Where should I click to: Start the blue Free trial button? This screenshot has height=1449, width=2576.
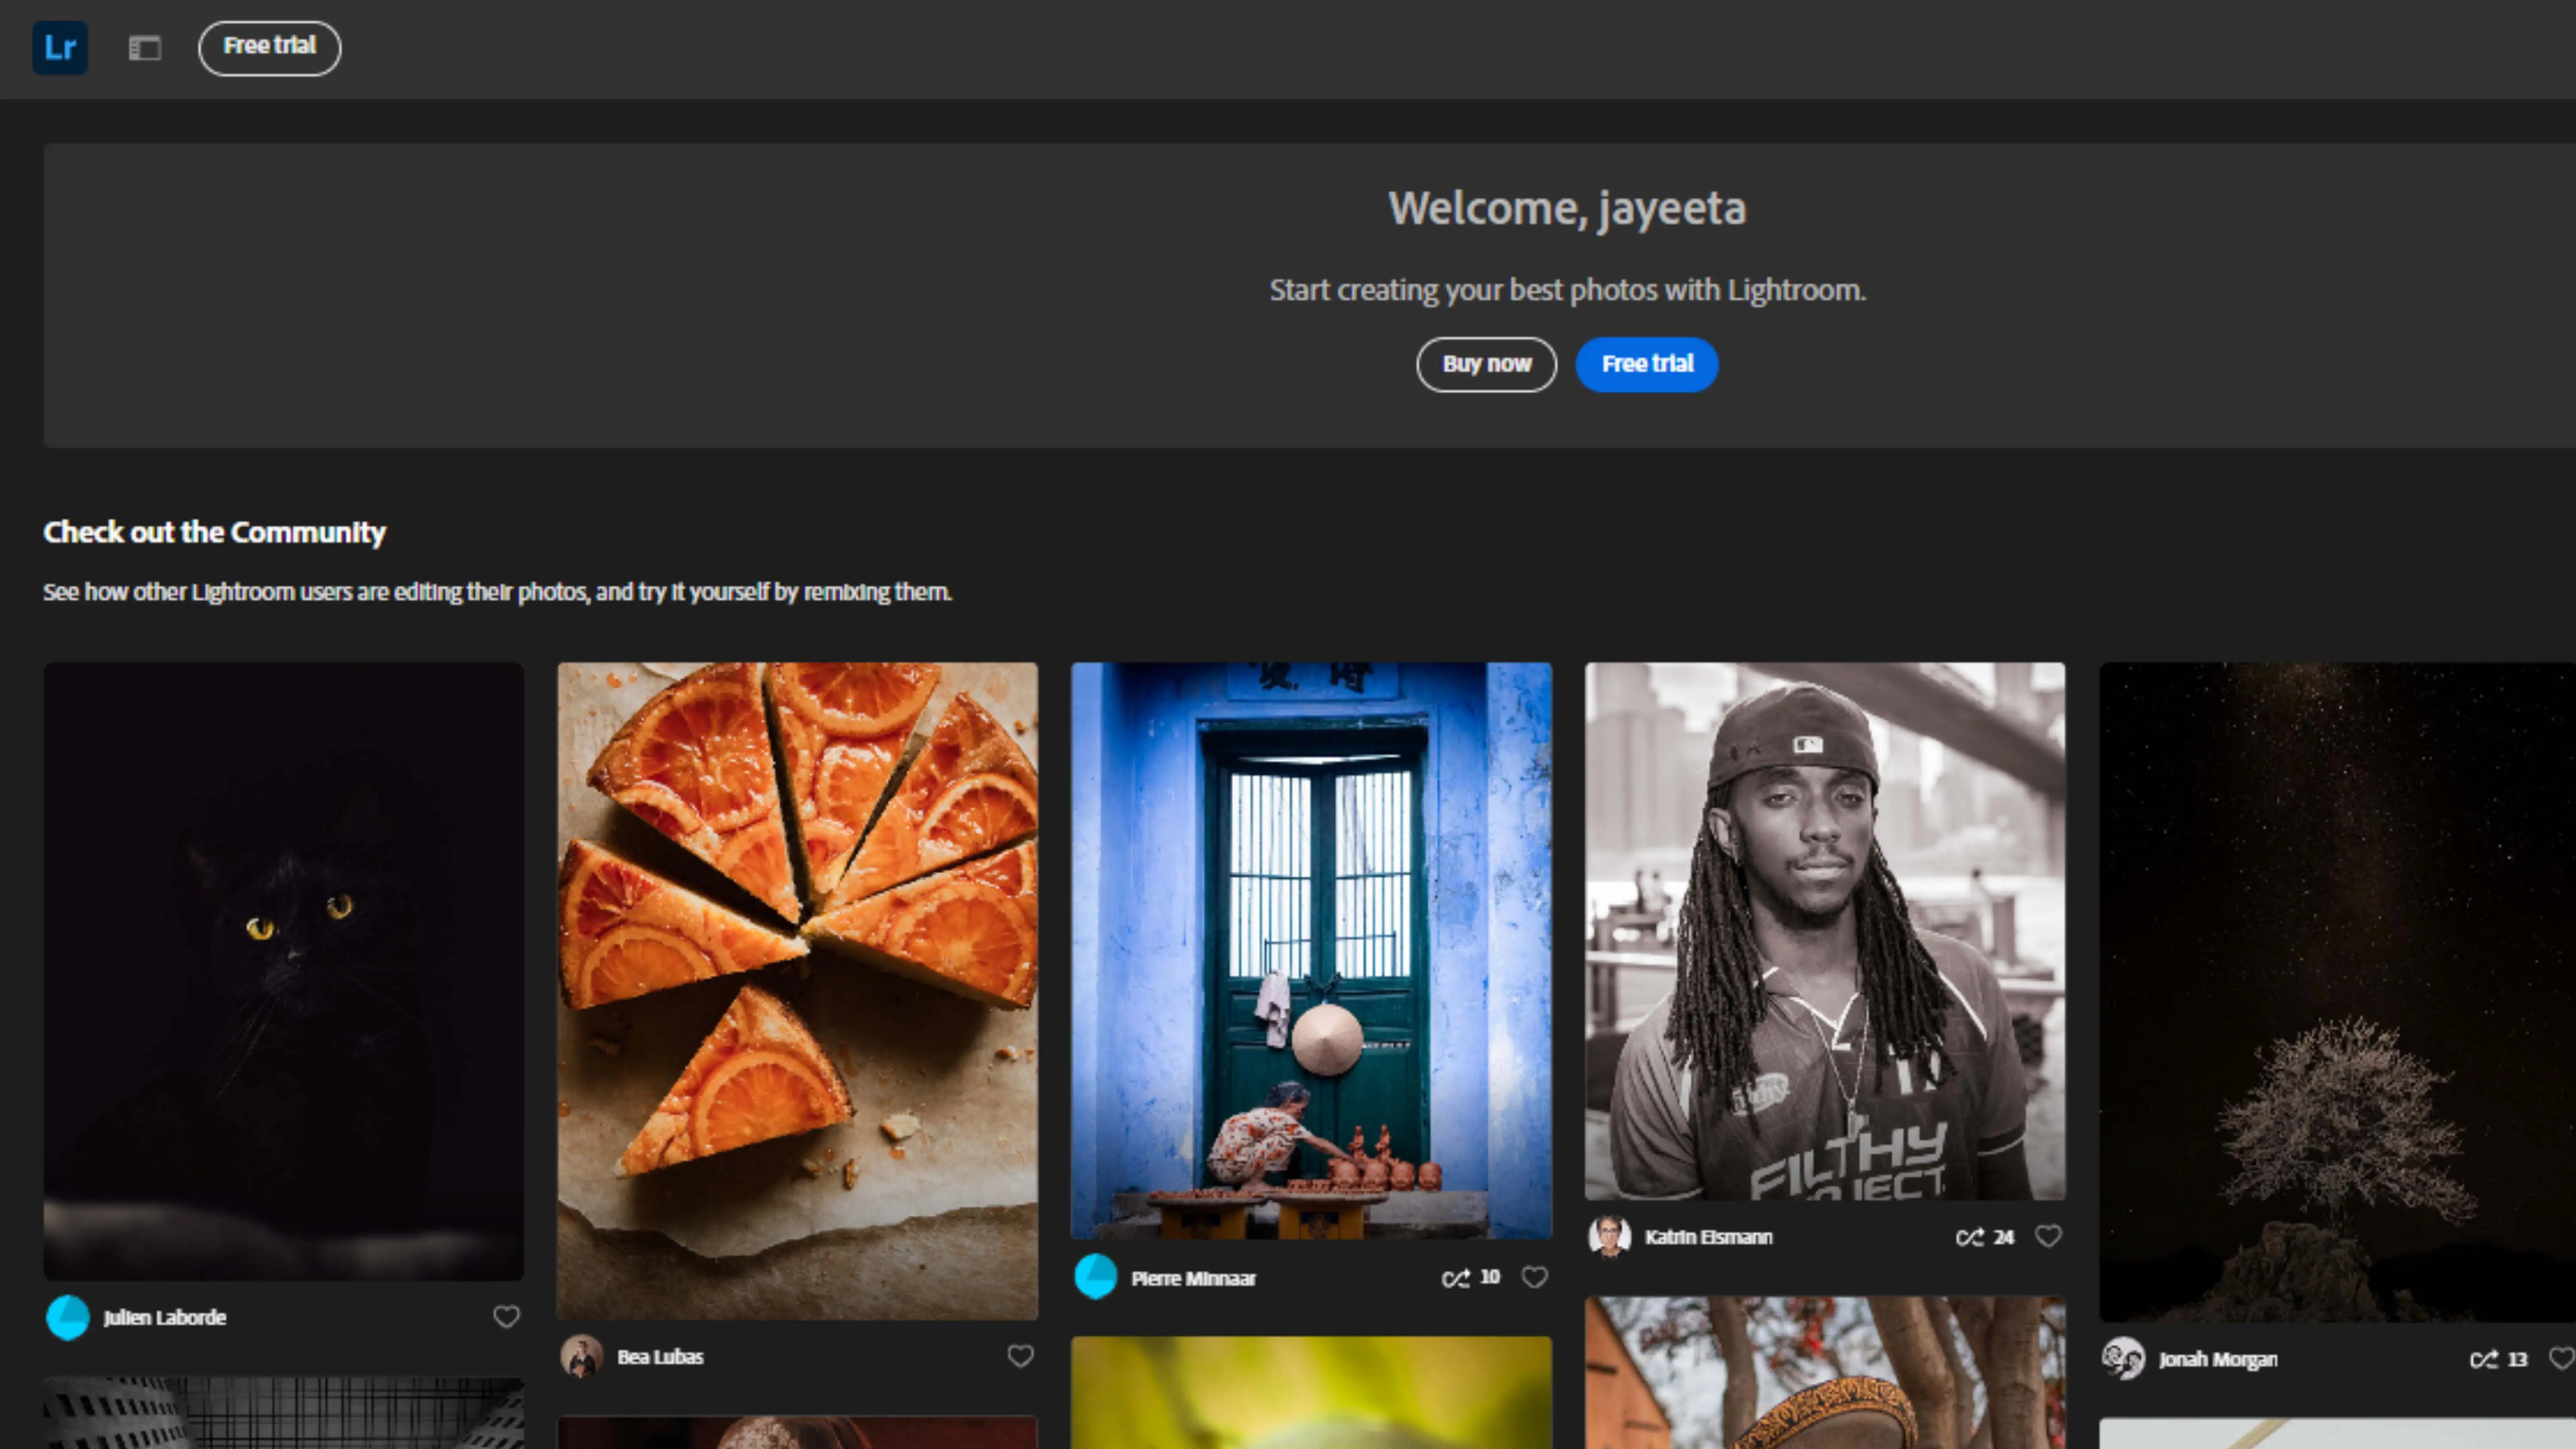(x=1647, y=364)
